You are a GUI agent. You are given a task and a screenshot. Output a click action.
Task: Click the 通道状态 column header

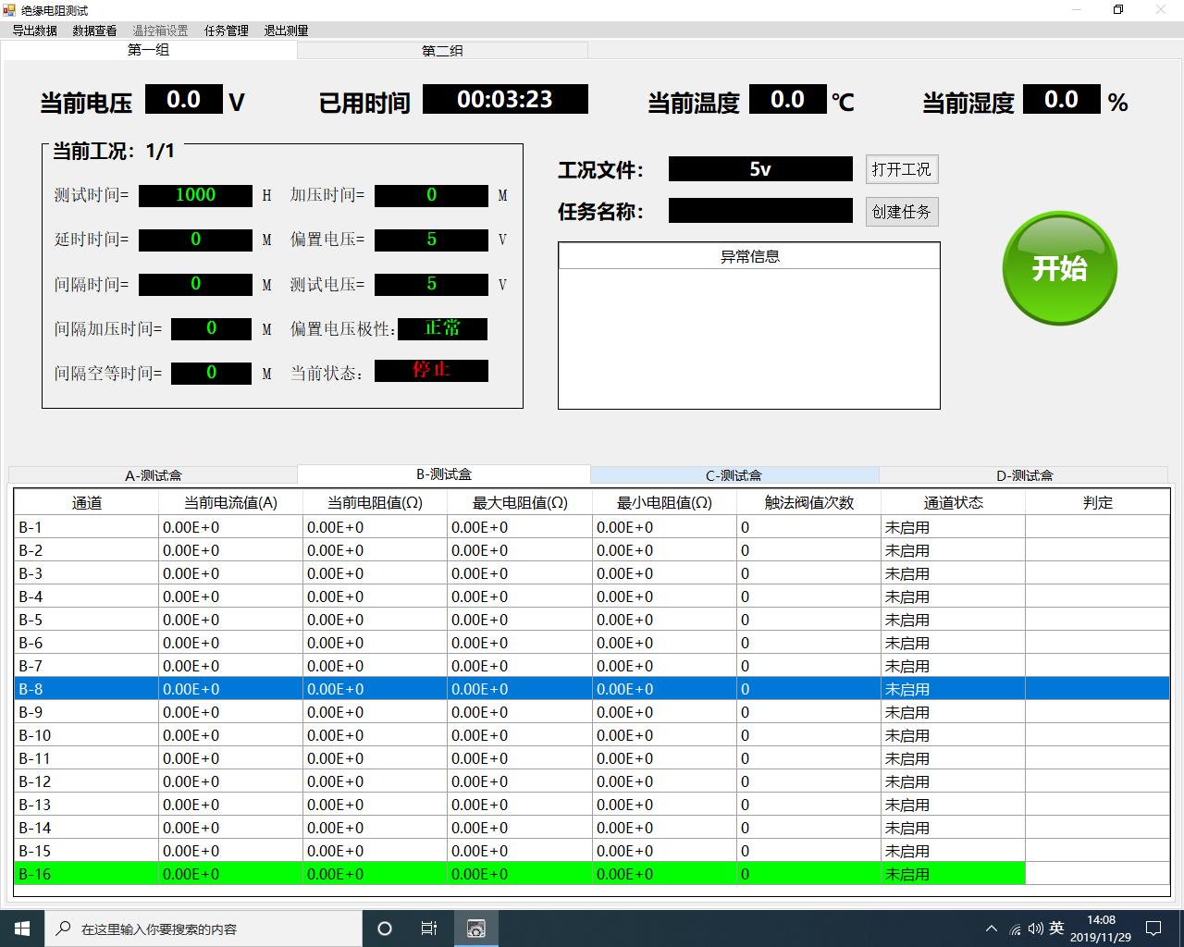(953, 503)
